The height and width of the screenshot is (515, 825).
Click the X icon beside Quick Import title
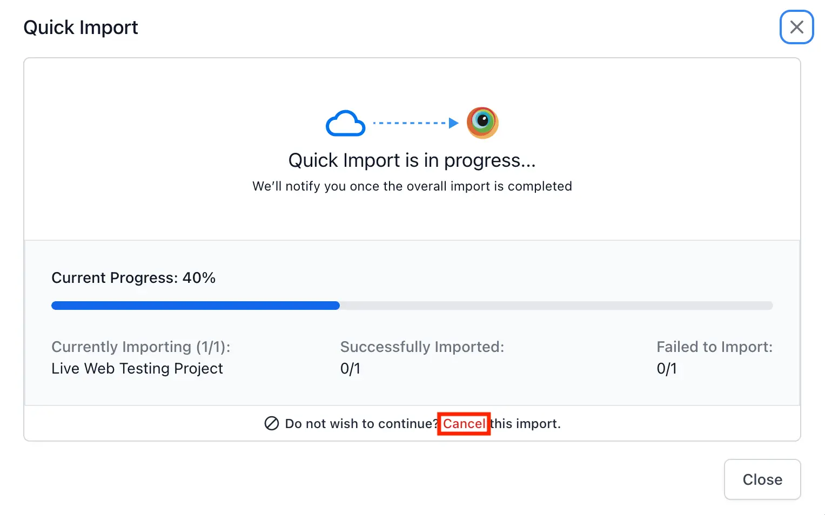tap(796, 27)
